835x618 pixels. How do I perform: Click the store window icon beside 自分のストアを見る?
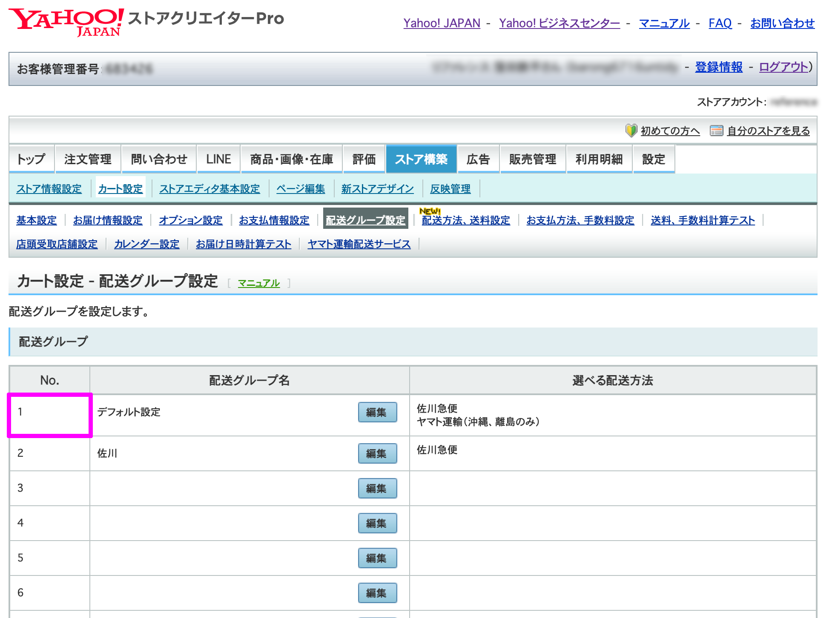coord(717,131)
